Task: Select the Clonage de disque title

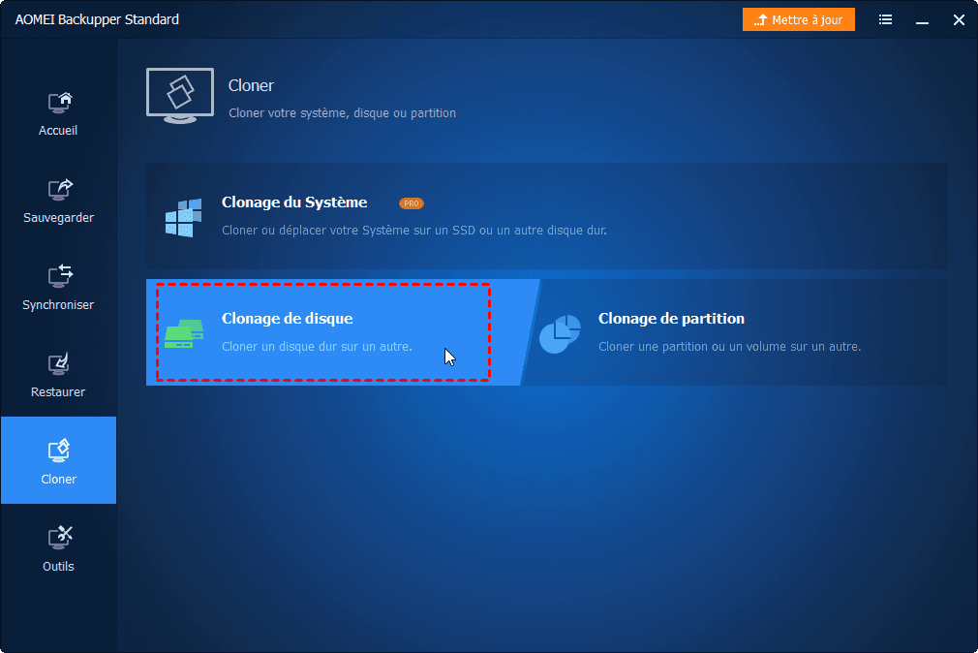Action: coord(288,319)
